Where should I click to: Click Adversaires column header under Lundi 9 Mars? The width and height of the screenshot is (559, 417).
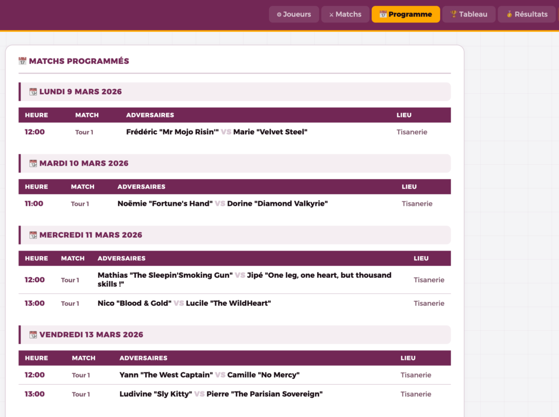(150, 115)
